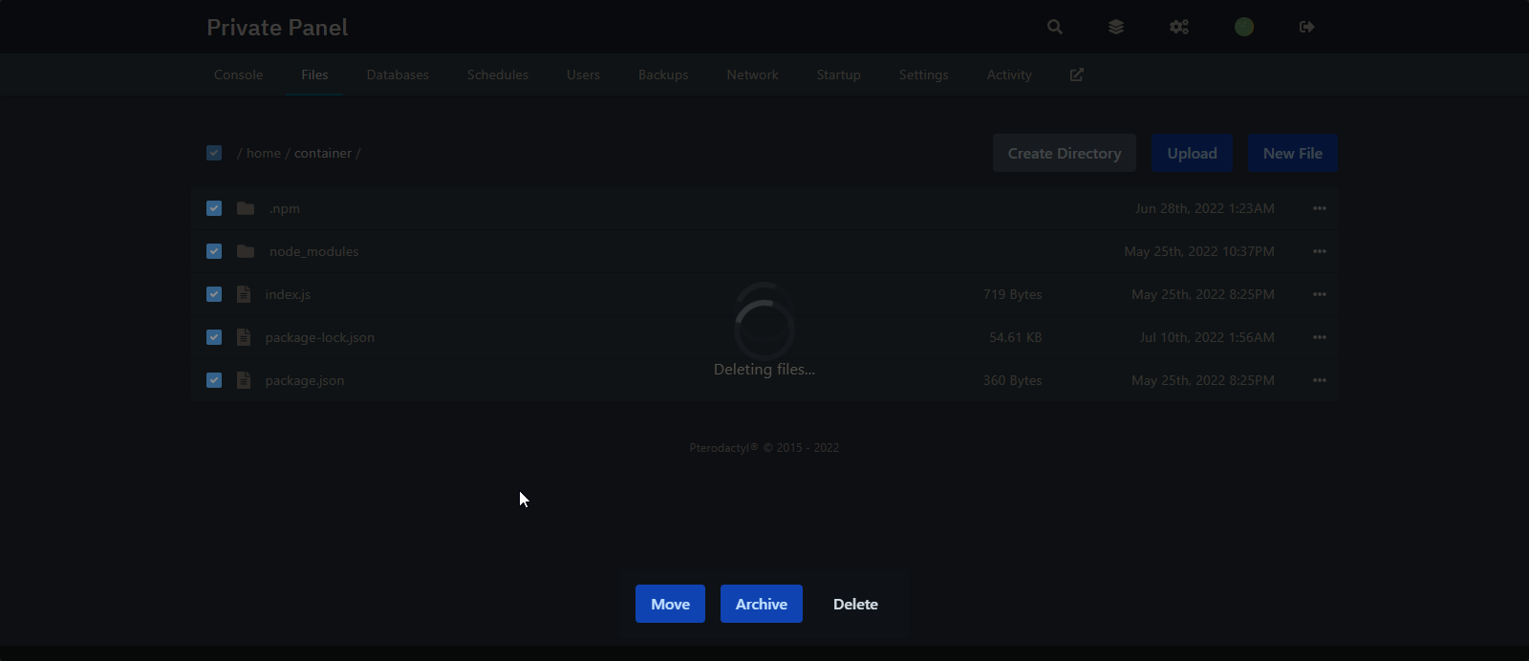
Task: Switch to the Backups tab
Action: 663,75
